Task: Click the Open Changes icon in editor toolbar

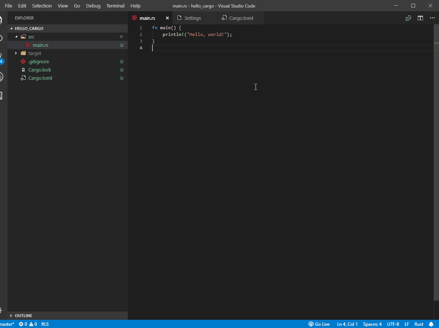Action: coord(408,18)
